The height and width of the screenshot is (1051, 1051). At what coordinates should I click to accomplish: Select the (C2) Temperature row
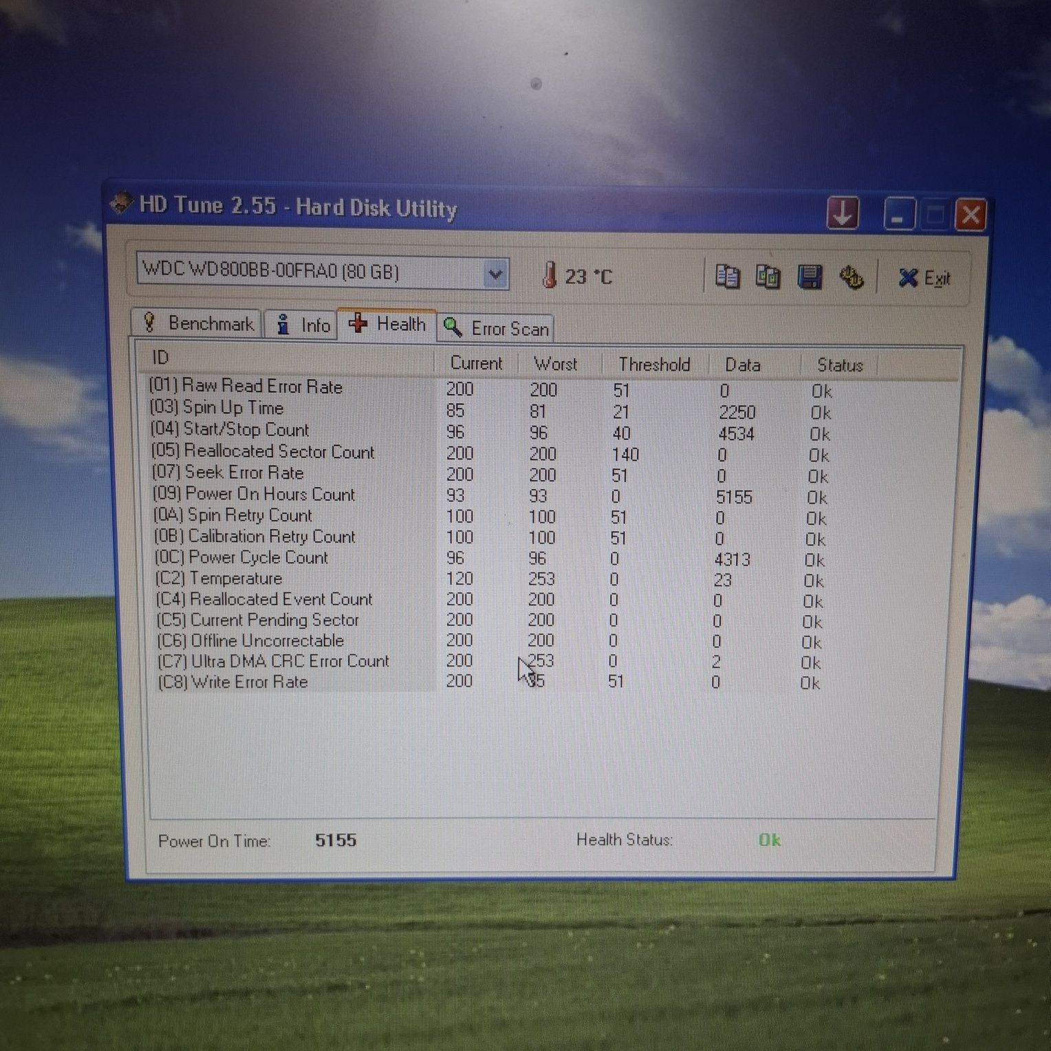491,578
